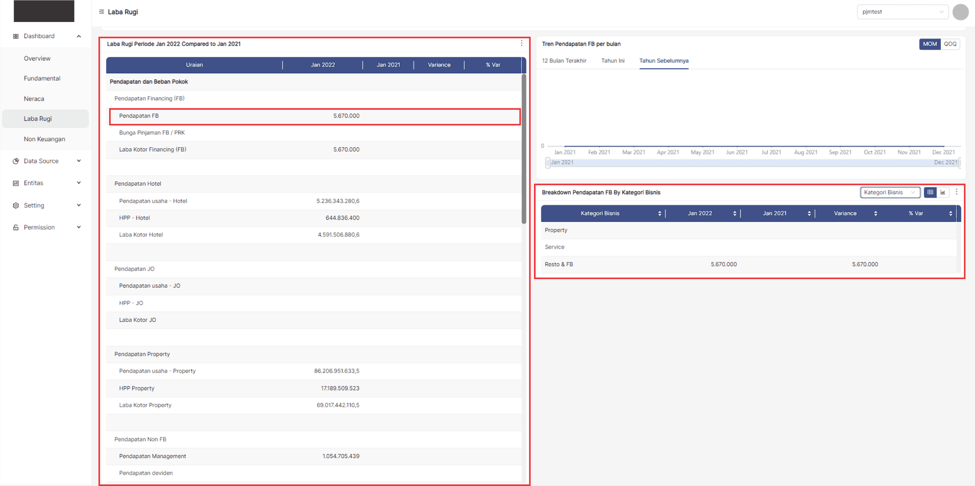Open the Kategori Bisnis dropdown
Viewport: 975px width, 486px height.
click(x=890, y=192)
